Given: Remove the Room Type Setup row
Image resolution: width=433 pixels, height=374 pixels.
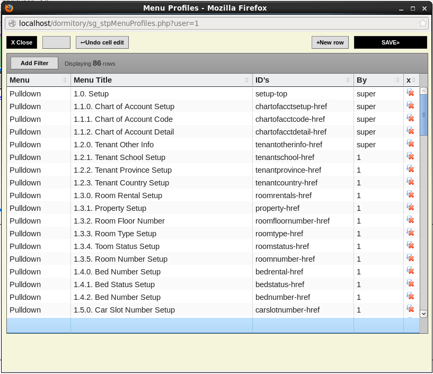Looking at the screenshot, I should (x=410, y=233).
